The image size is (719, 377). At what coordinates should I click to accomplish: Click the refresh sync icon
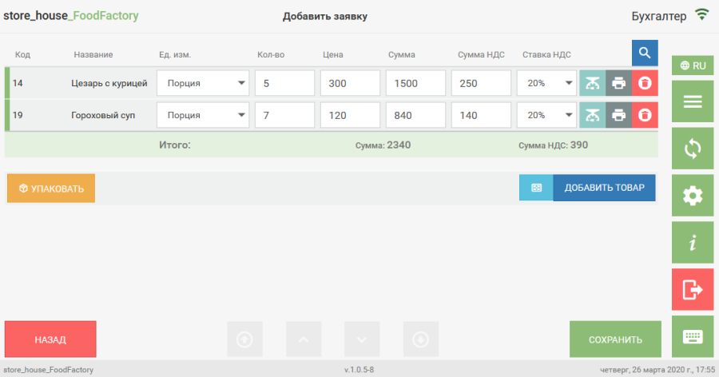692,149
